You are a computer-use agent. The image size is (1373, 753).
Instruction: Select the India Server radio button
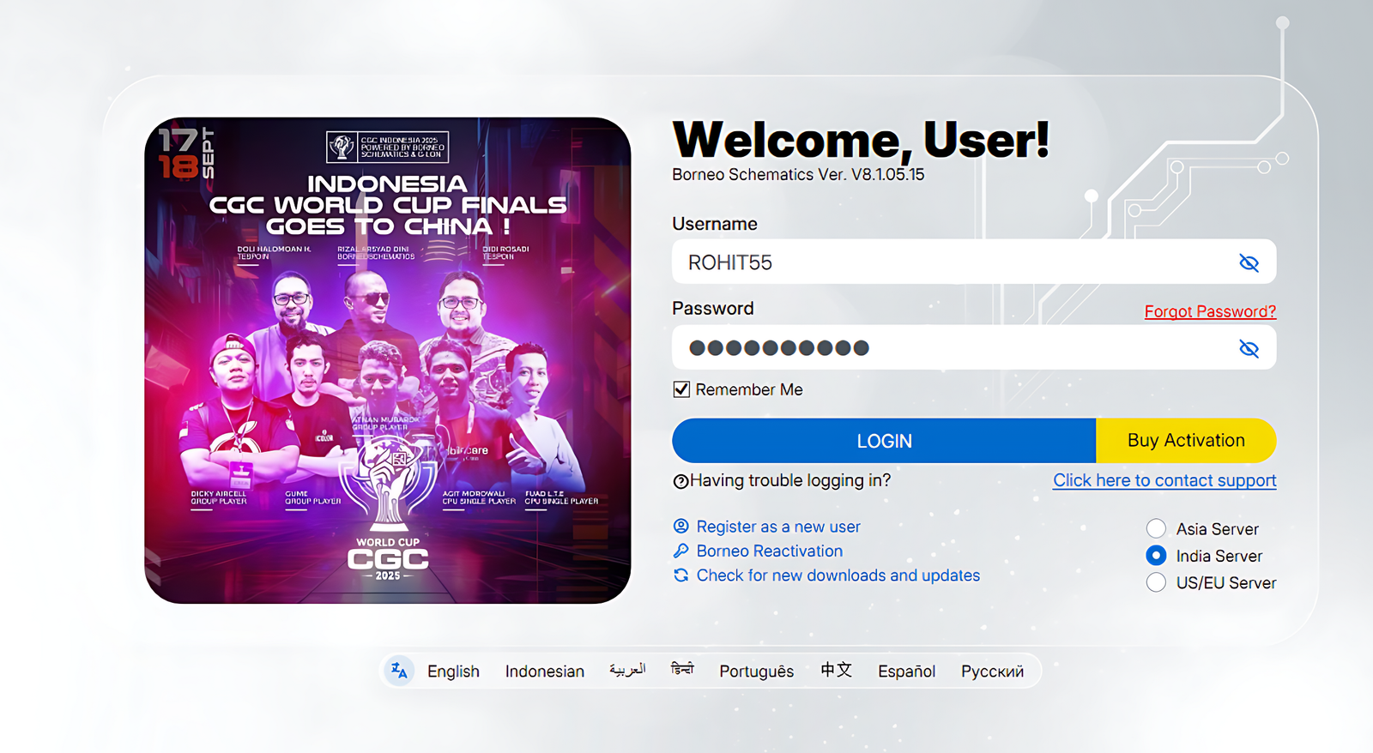pyautogui.click(x=1156, y=555)
